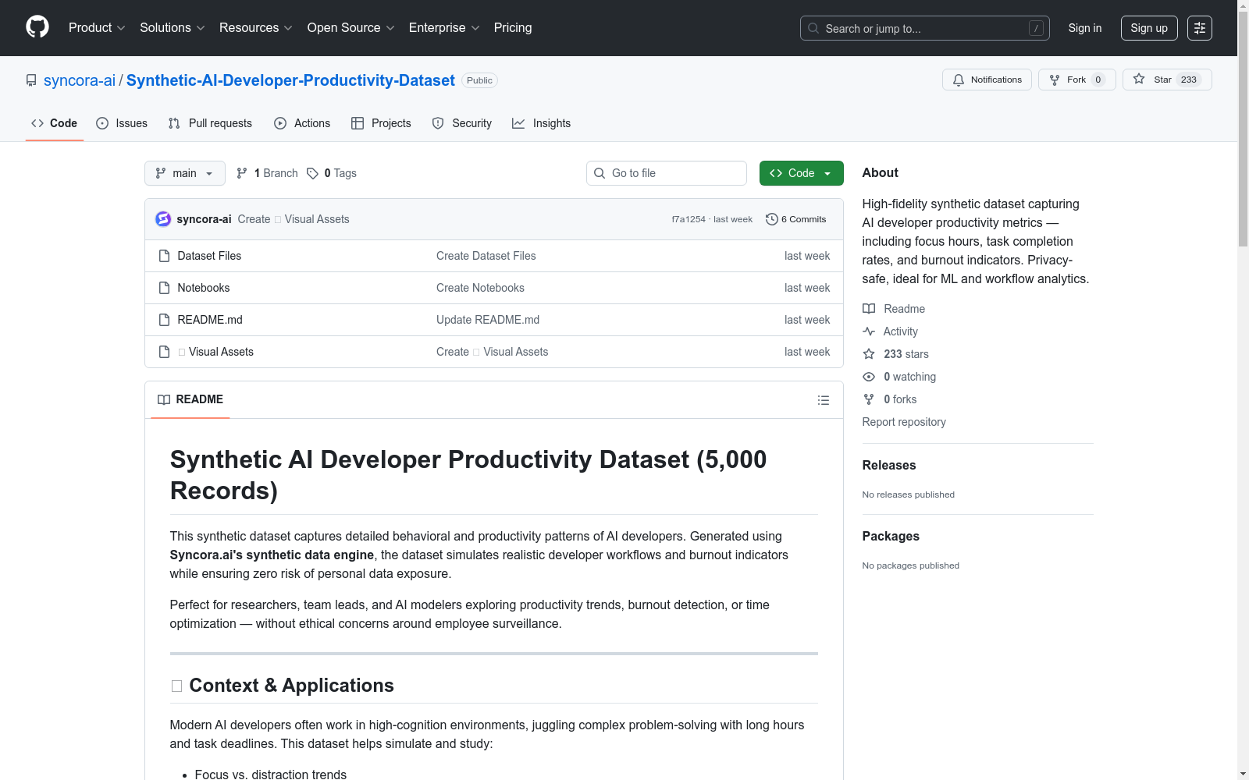
Task: Open the README.md file
Action: (x=210, y=320)
